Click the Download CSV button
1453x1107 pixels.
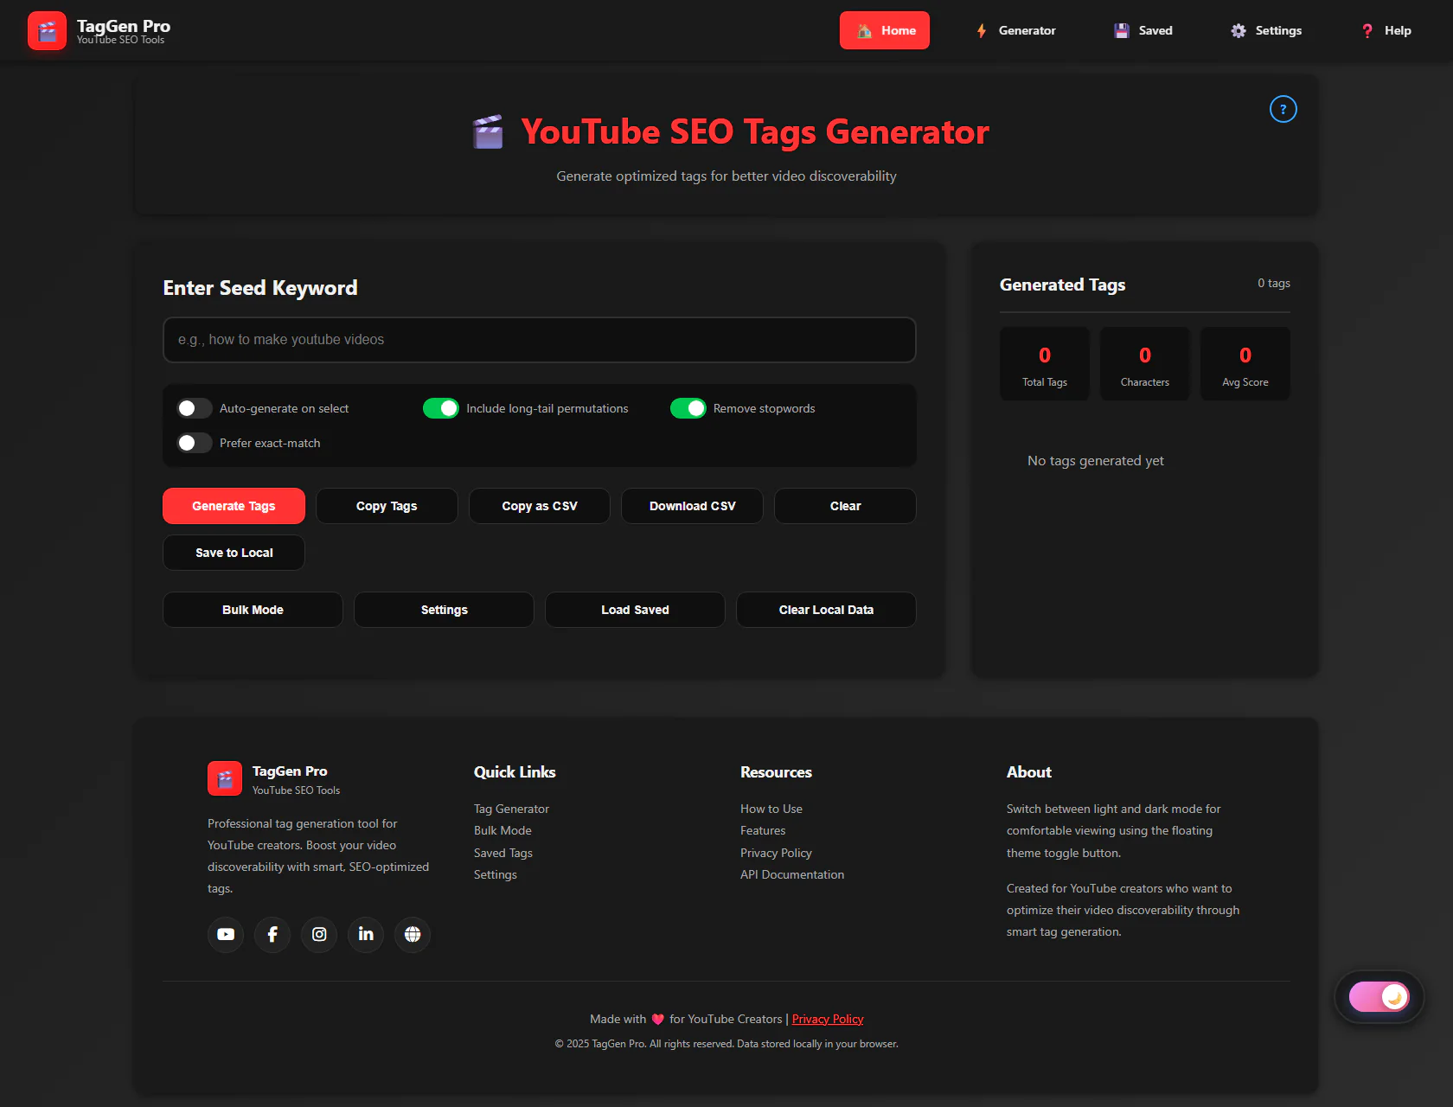pos(692,506)
